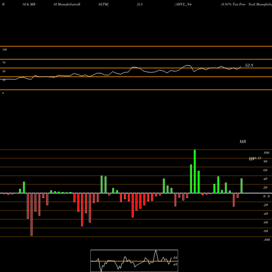Viewport: 272px width, 272px height.
Task: Click the MR axis label -60
Action: point(265,222)
